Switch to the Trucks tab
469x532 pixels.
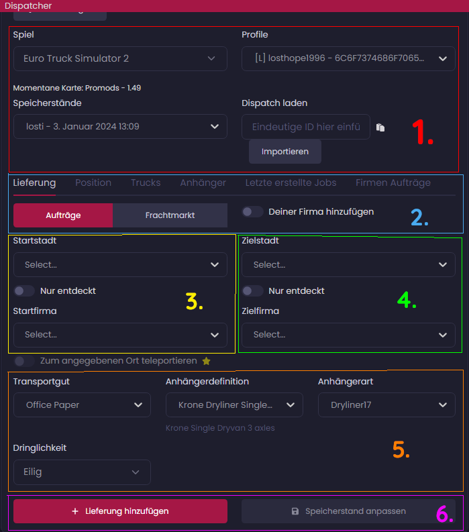coord(146,182)
